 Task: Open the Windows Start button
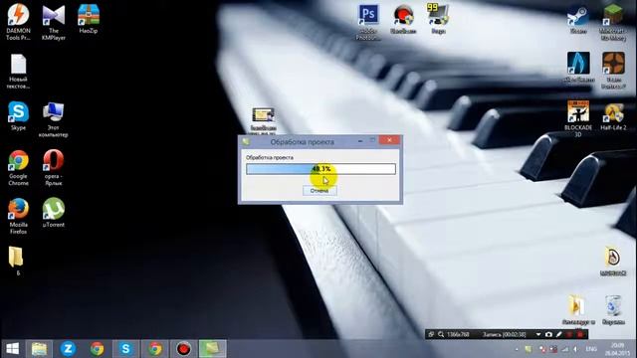pyautogui.click(x=13, y=349)
